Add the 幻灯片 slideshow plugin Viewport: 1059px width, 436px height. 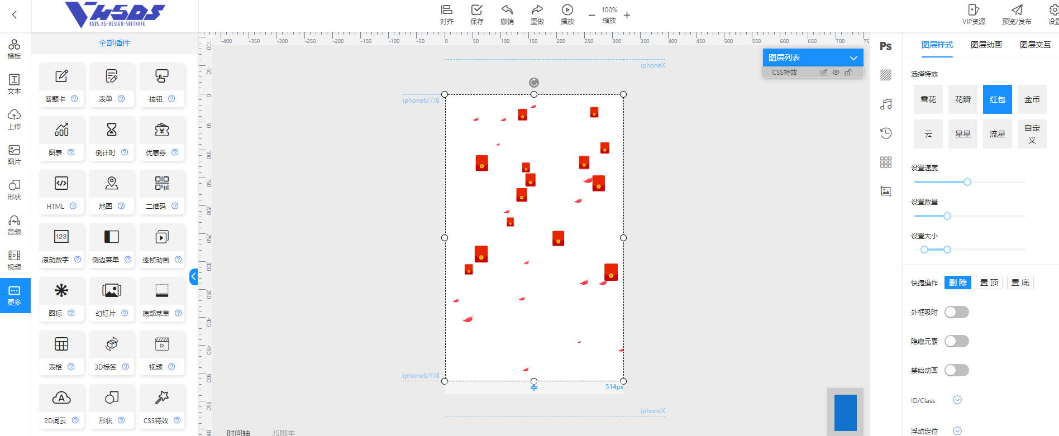coord(112,299)
